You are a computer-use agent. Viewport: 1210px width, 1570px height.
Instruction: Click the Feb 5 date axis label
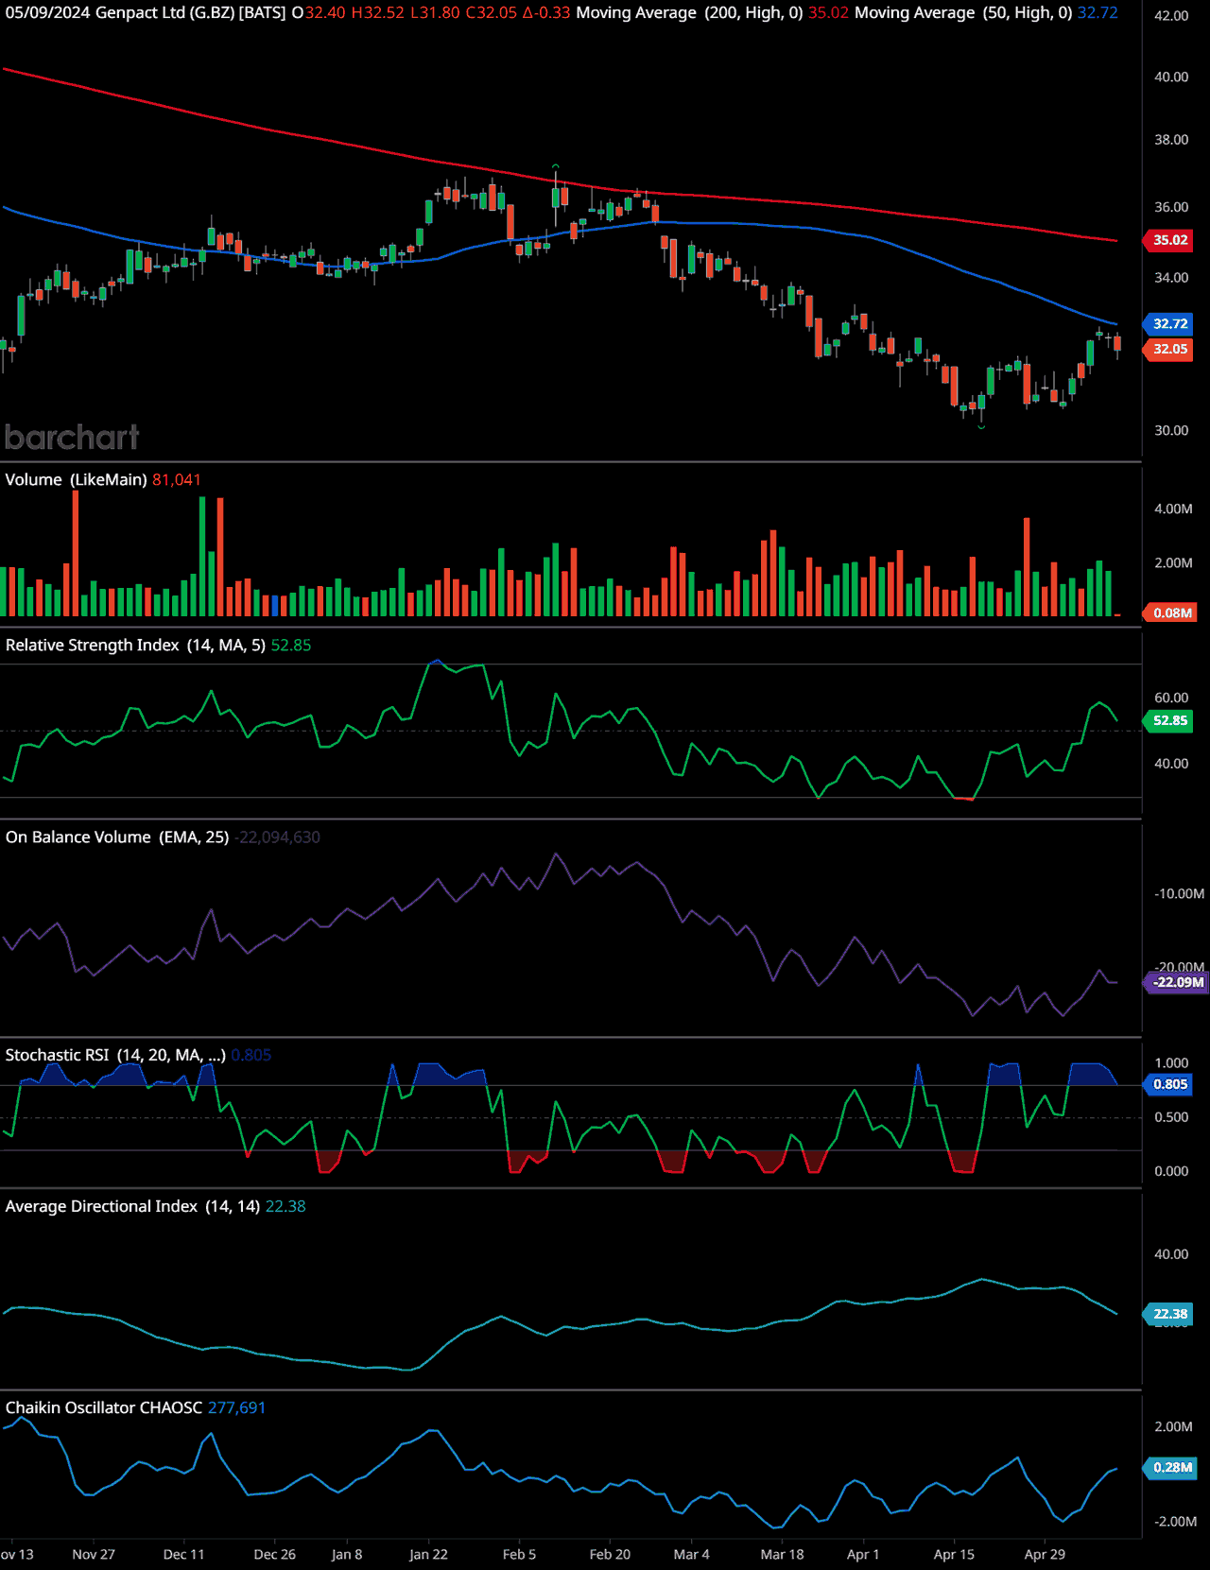click(x=519, y=1555)
